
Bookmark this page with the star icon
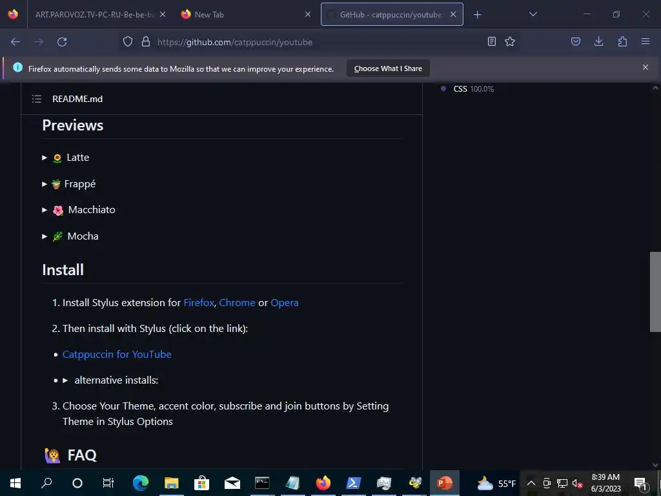[x=510, y=41]
